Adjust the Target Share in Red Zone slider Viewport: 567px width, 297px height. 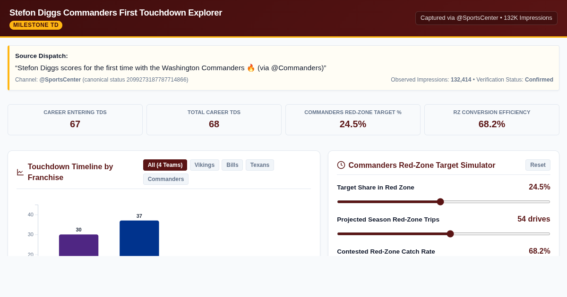444,202
